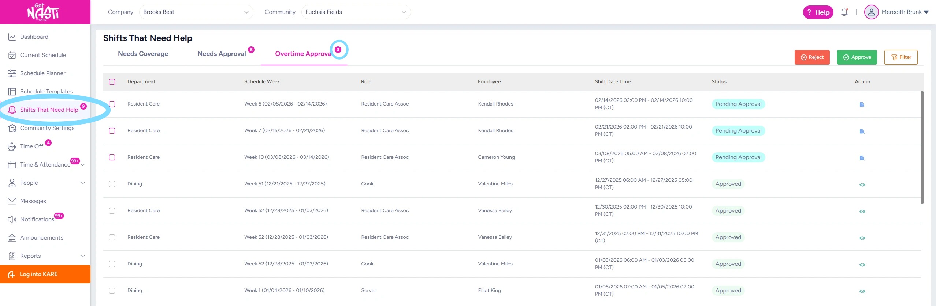Click the Time Off cup icon

(x=12, y=146)
